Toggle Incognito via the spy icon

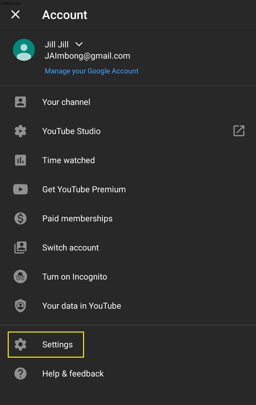pyautogui.click(x=21, y=277)
